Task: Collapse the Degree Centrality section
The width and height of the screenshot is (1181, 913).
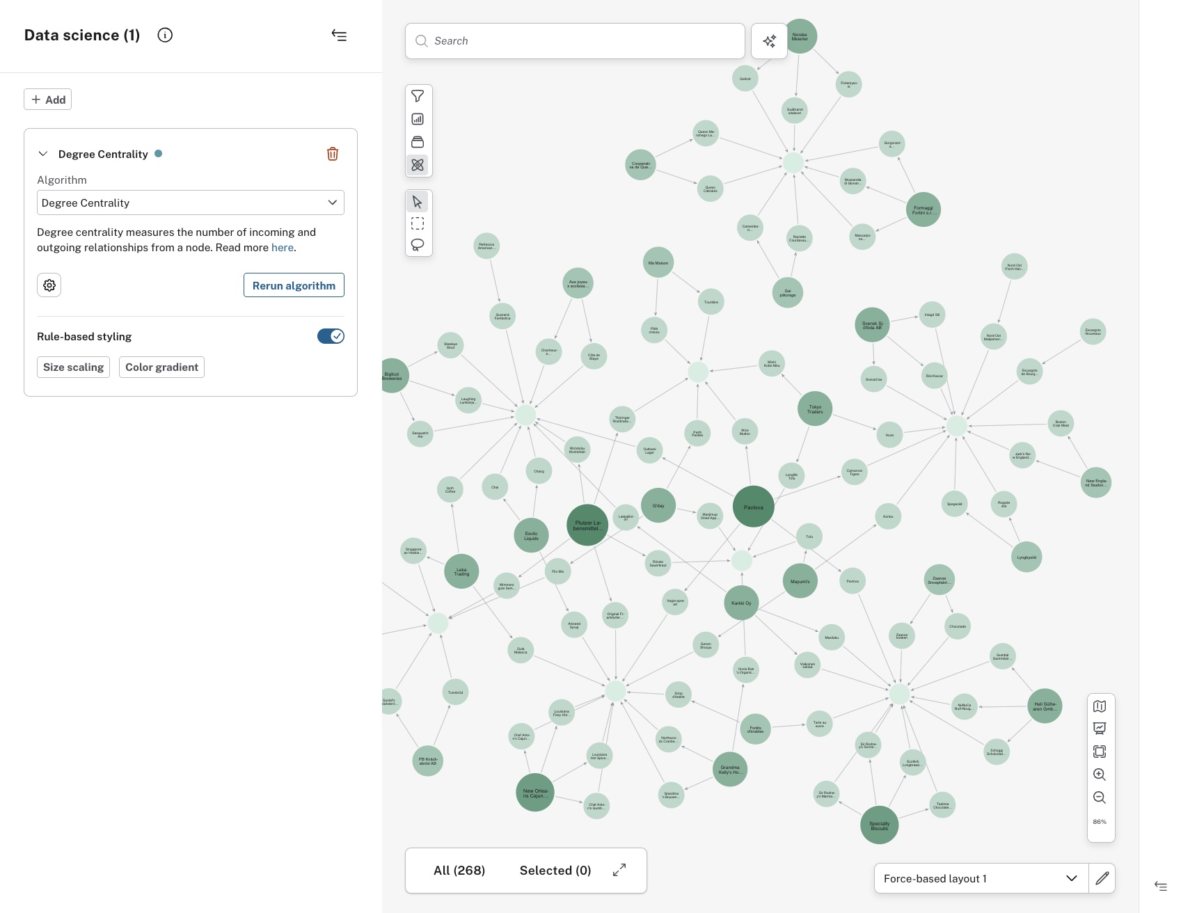Action: pos(43,154)
